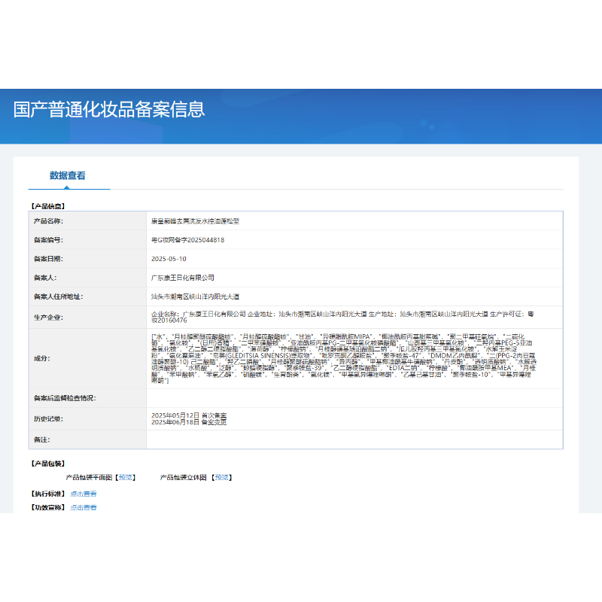Viewport: 602px width, 602px height.
Task: Click the 【产品信息】 section heading
Action: click(x=47, y=205)
